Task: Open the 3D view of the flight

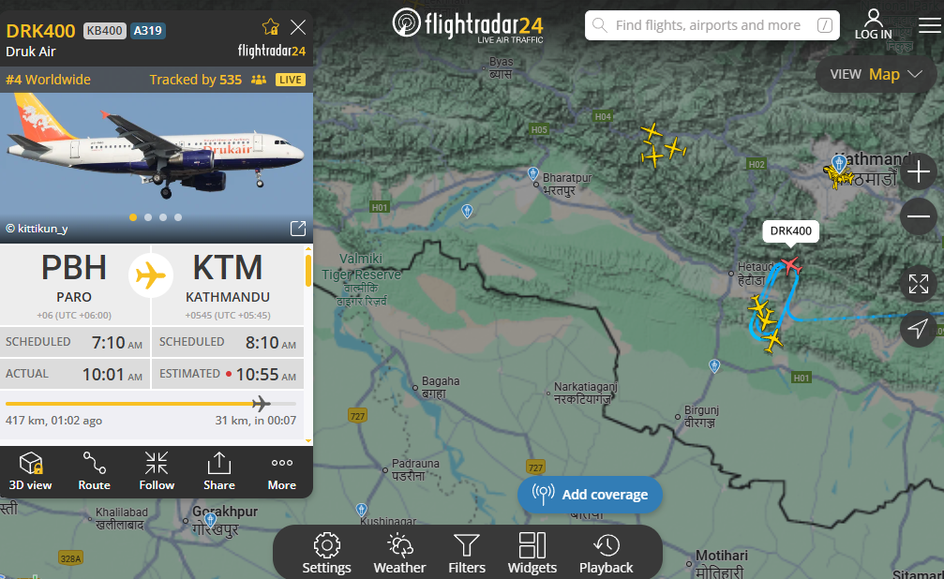Action: point(30,471)
